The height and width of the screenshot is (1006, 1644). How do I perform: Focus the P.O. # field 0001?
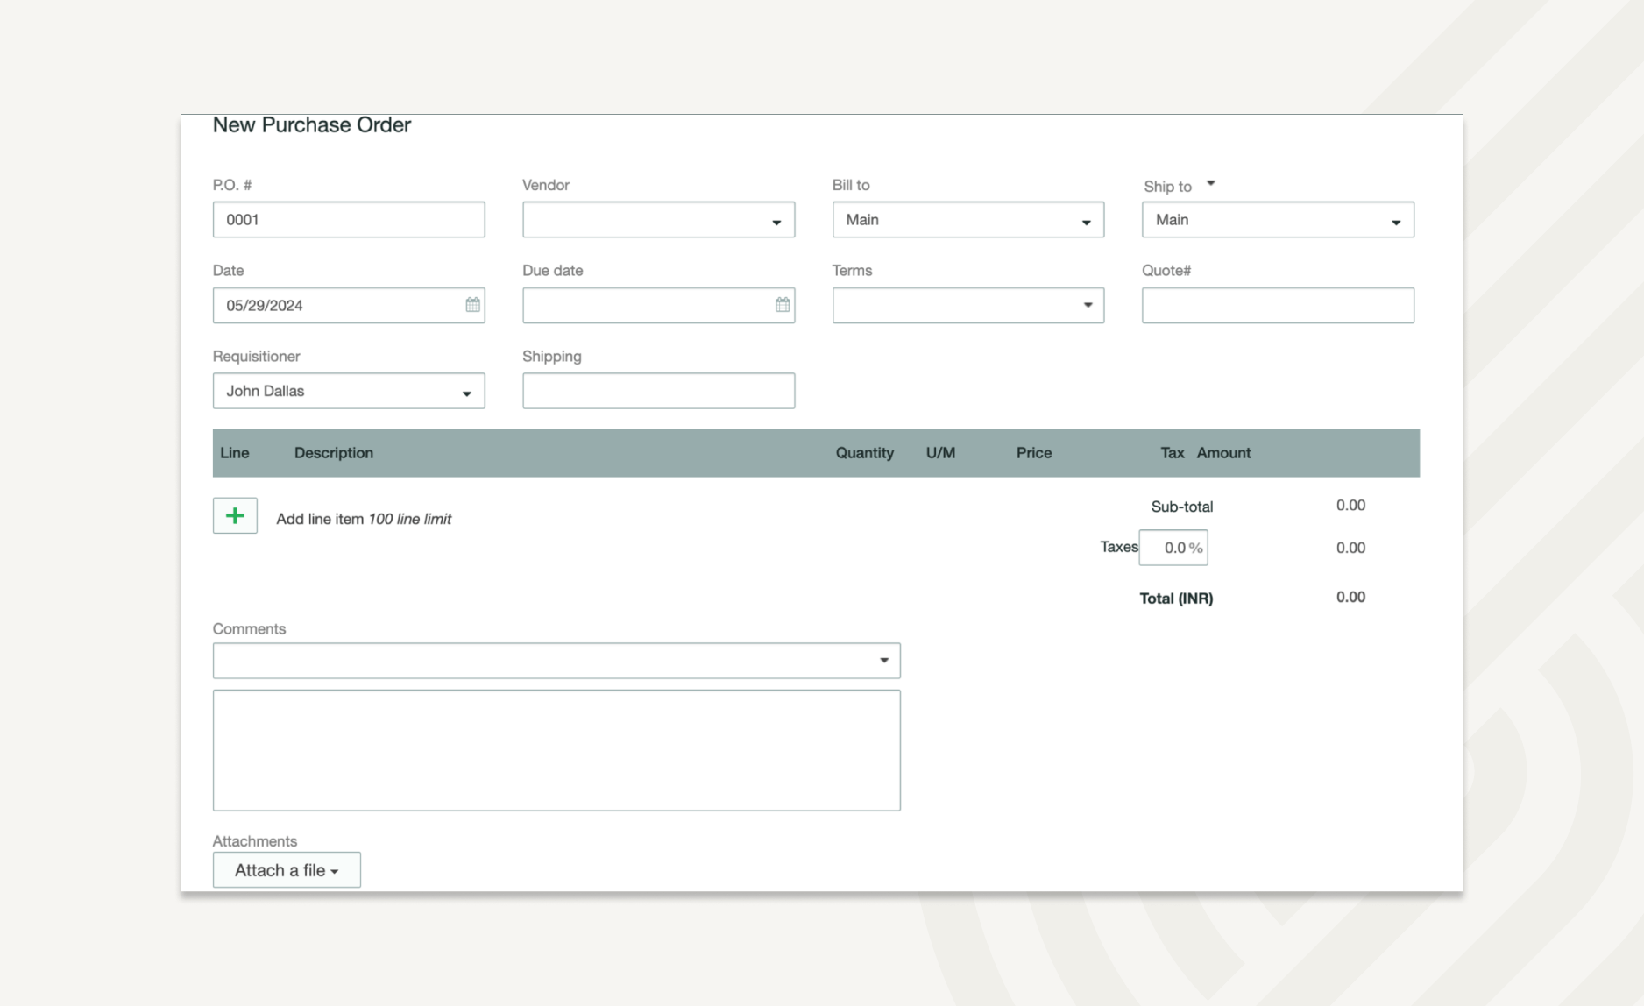(349, 220)
